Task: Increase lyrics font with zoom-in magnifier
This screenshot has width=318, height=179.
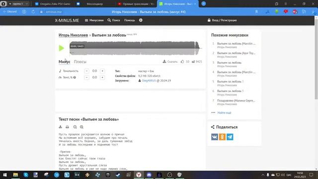Action: coord(81,127)
